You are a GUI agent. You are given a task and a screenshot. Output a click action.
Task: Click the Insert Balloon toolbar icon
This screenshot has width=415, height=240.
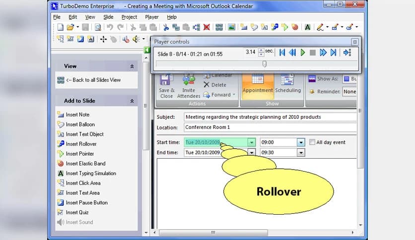(x=254, y=27)
